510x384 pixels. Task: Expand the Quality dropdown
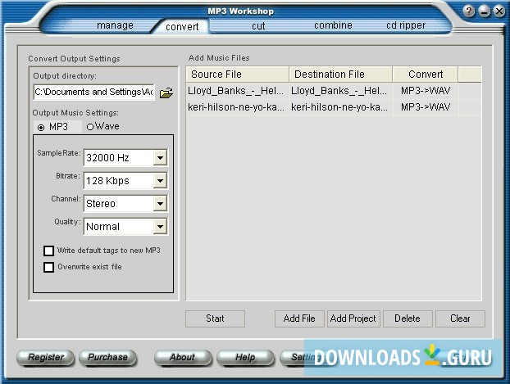click(x=160, y=227)
